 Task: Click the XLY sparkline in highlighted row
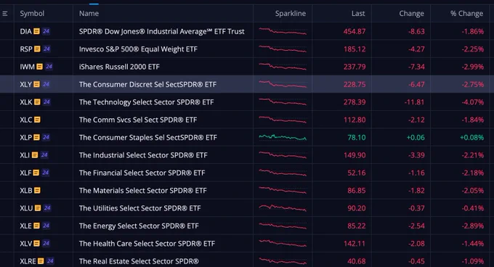tap(283, 84)
